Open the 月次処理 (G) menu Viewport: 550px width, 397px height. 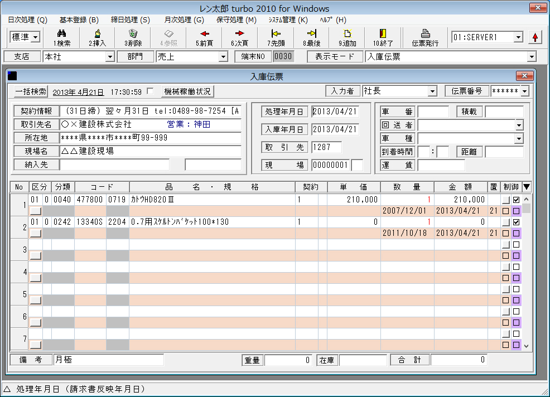[184, 20]
